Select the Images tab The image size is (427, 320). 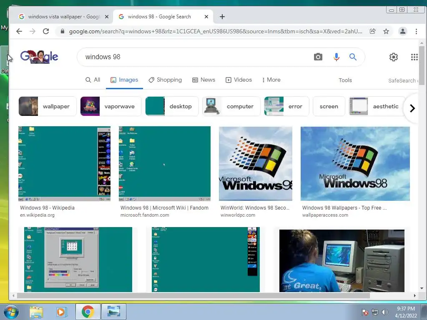pyautogui.click(x=124, y=80)
